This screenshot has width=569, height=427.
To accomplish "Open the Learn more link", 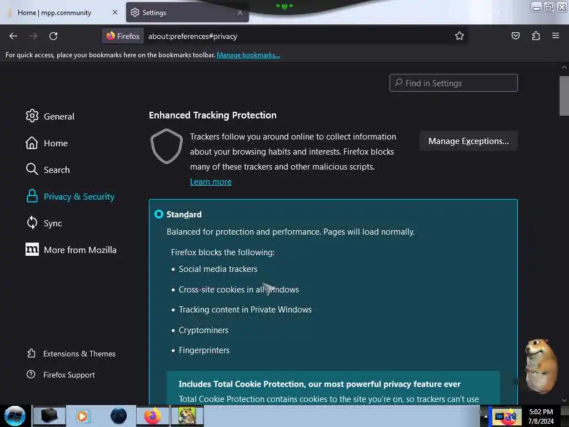I will 211,182.
